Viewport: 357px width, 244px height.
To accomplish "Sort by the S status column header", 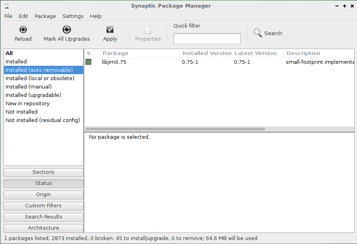I will [x=89, y=53].
